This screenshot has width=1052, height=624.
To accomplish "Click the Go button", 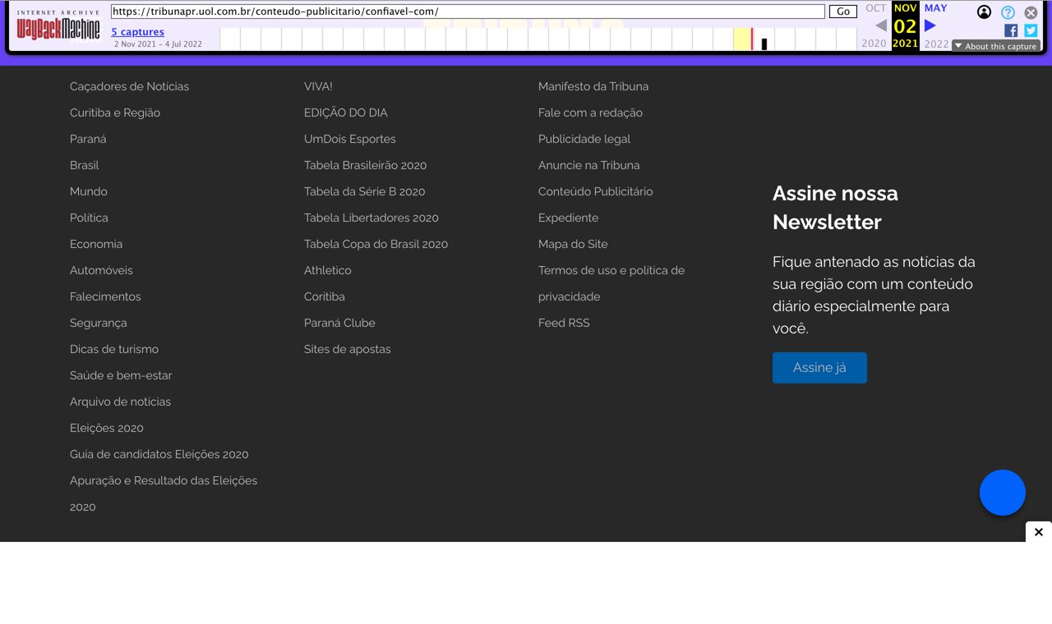I will pyautogui.click(x=843, y=11).
